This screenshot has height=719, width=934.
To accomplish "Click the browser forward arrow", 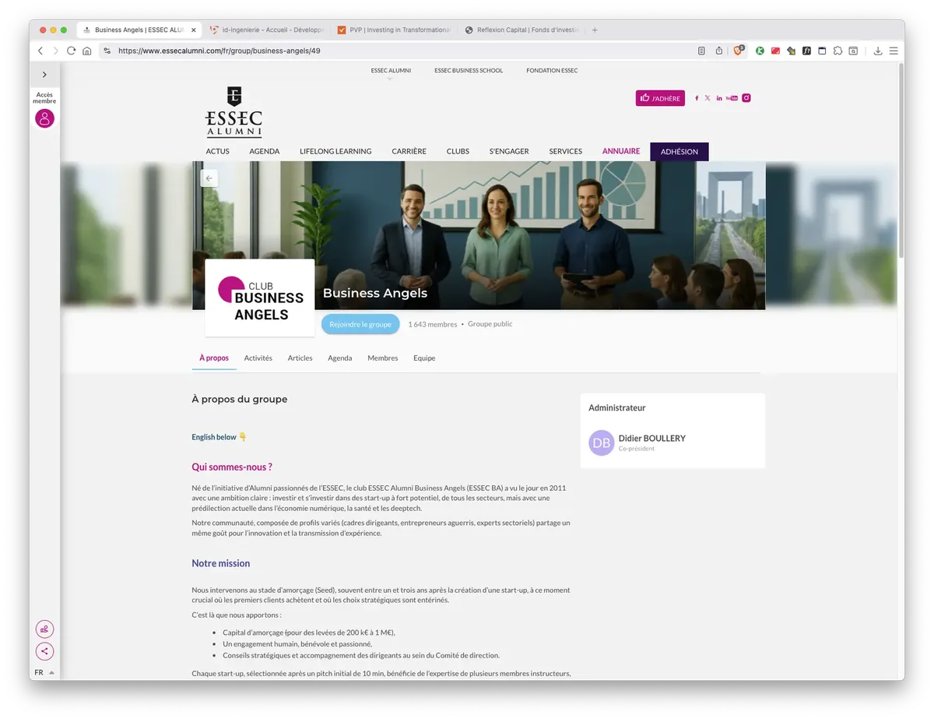I will click(55, 51).
